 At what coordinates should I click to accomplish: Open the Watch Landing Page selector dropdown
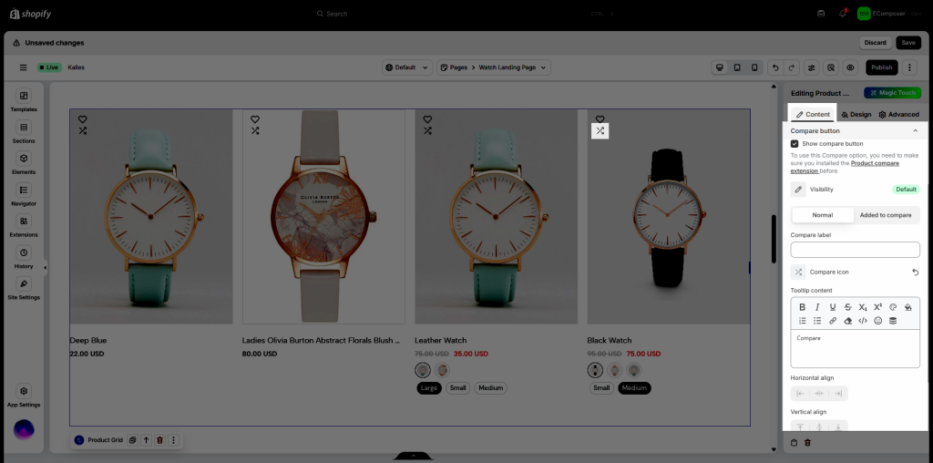493,67
